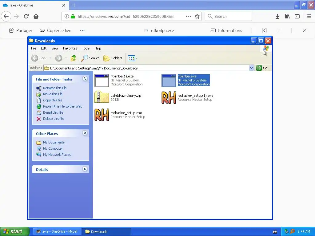Open the browser hamburger menu
The width and height of the screenshot is (315, 236).
tap(309, 16)
